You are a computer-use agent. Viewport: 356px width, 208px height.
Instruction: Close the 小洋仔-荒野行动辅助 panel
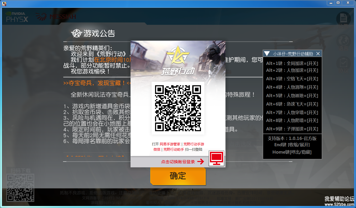click(318, 54)
